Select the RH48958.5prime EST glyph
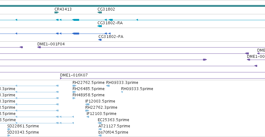Screen dimensions: 265x137 point(74,98)
